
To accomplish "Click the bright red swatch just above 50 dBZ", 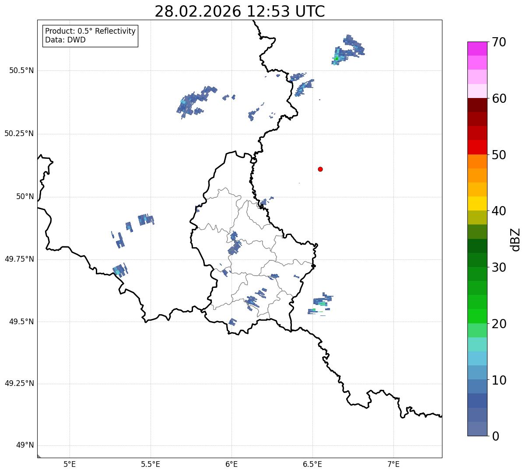I will tap(477, 147).
